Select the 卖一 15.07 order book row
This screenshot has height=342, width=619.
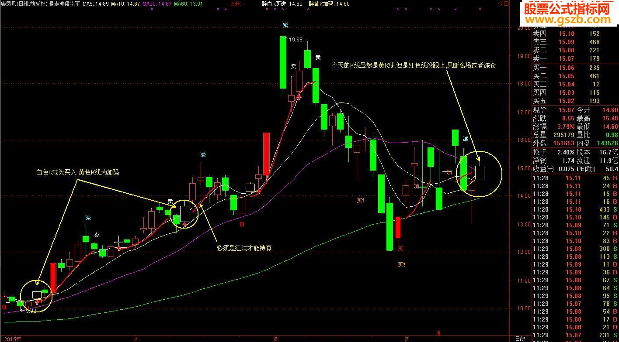(x=575, y=58)
